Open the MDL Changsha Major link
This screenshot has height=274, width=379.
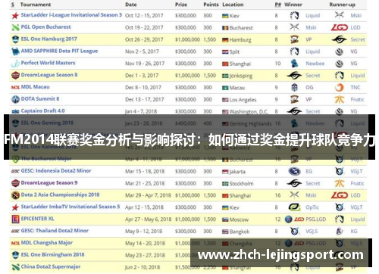click(x=47, y=242)
